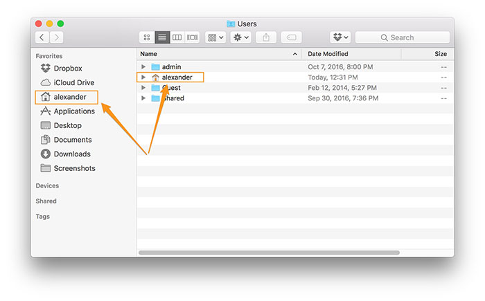The image size is (485, 301).
Task: Open Desktop in the sidebar
Action: click(x=61, y=125)
